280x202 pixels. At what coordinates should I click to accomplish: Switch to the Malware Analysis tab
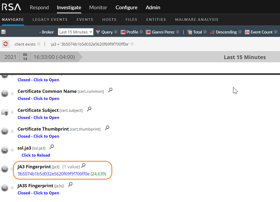click(197, 20)
